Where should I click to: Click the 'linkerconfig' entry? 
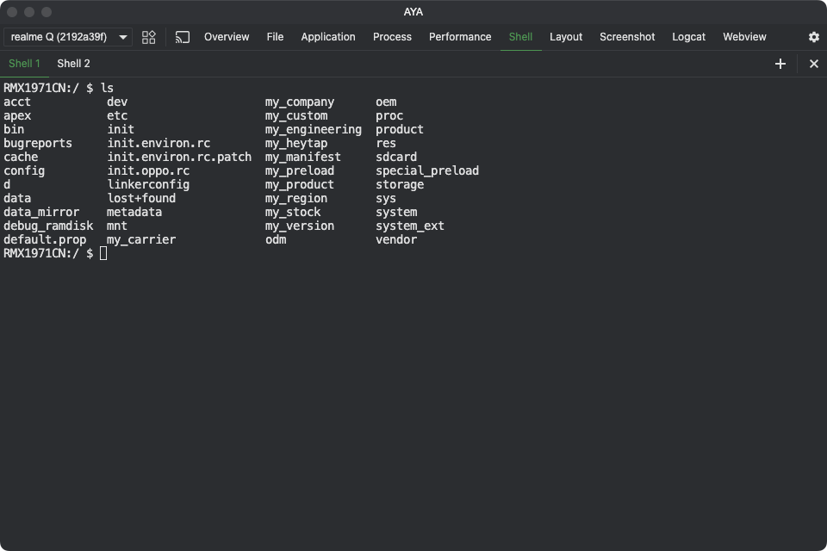point(148,184)
